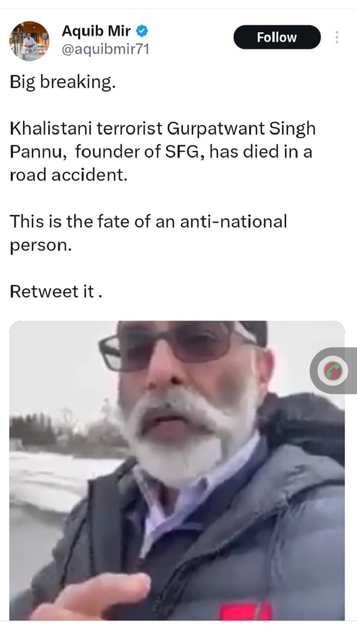Screen dimensions: 357x630
Task: Follow the @aquibmir71 account
Action: click(x=277, y=37)
